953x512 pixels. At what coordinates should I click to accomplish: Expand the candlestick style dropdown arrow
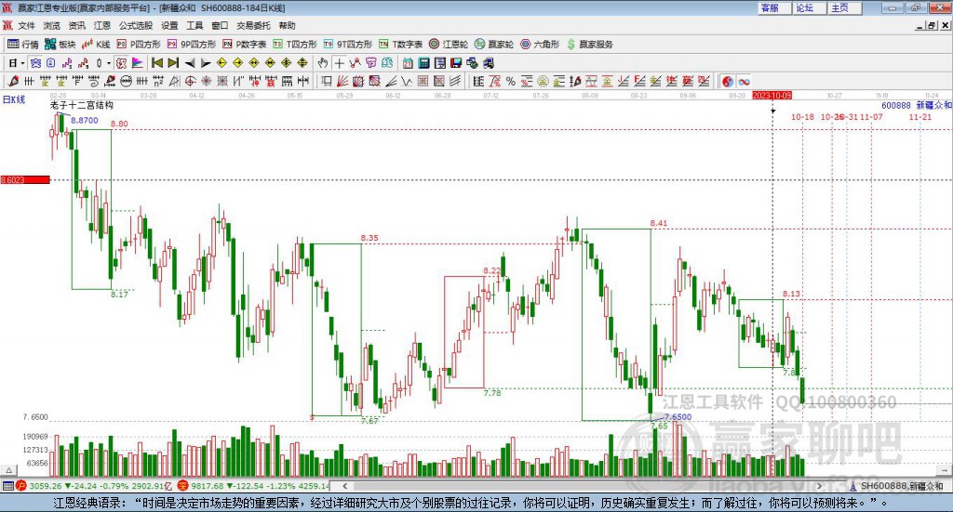109,63
